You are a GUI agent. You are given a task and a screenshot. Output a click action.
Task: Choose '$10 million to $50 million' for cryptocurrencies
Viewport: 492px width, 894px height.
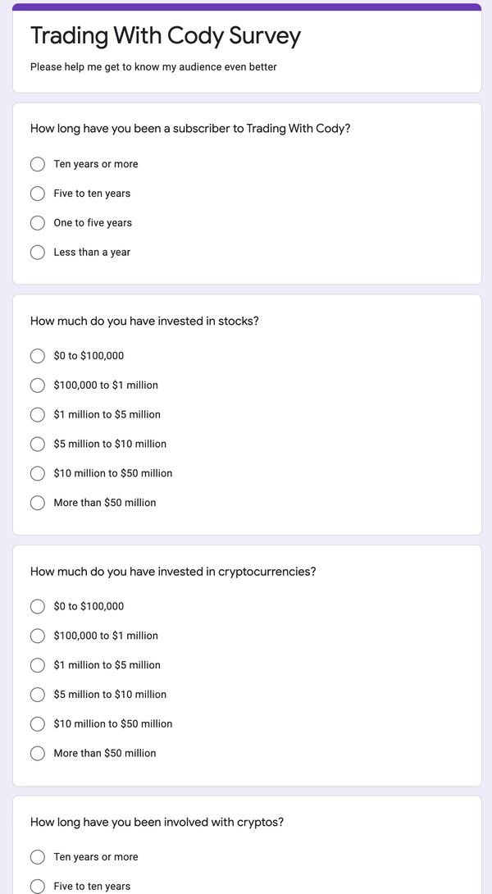[37, 723]
